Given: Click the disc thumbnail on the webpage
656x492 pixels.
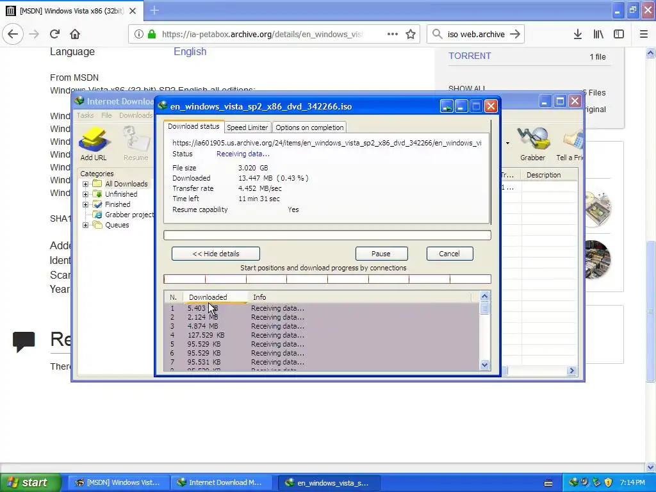Looking at the screenshot, I should pos(598,208).
